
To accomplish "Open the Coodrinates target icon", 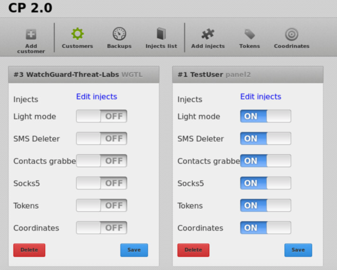I will (x=292, y=34).
